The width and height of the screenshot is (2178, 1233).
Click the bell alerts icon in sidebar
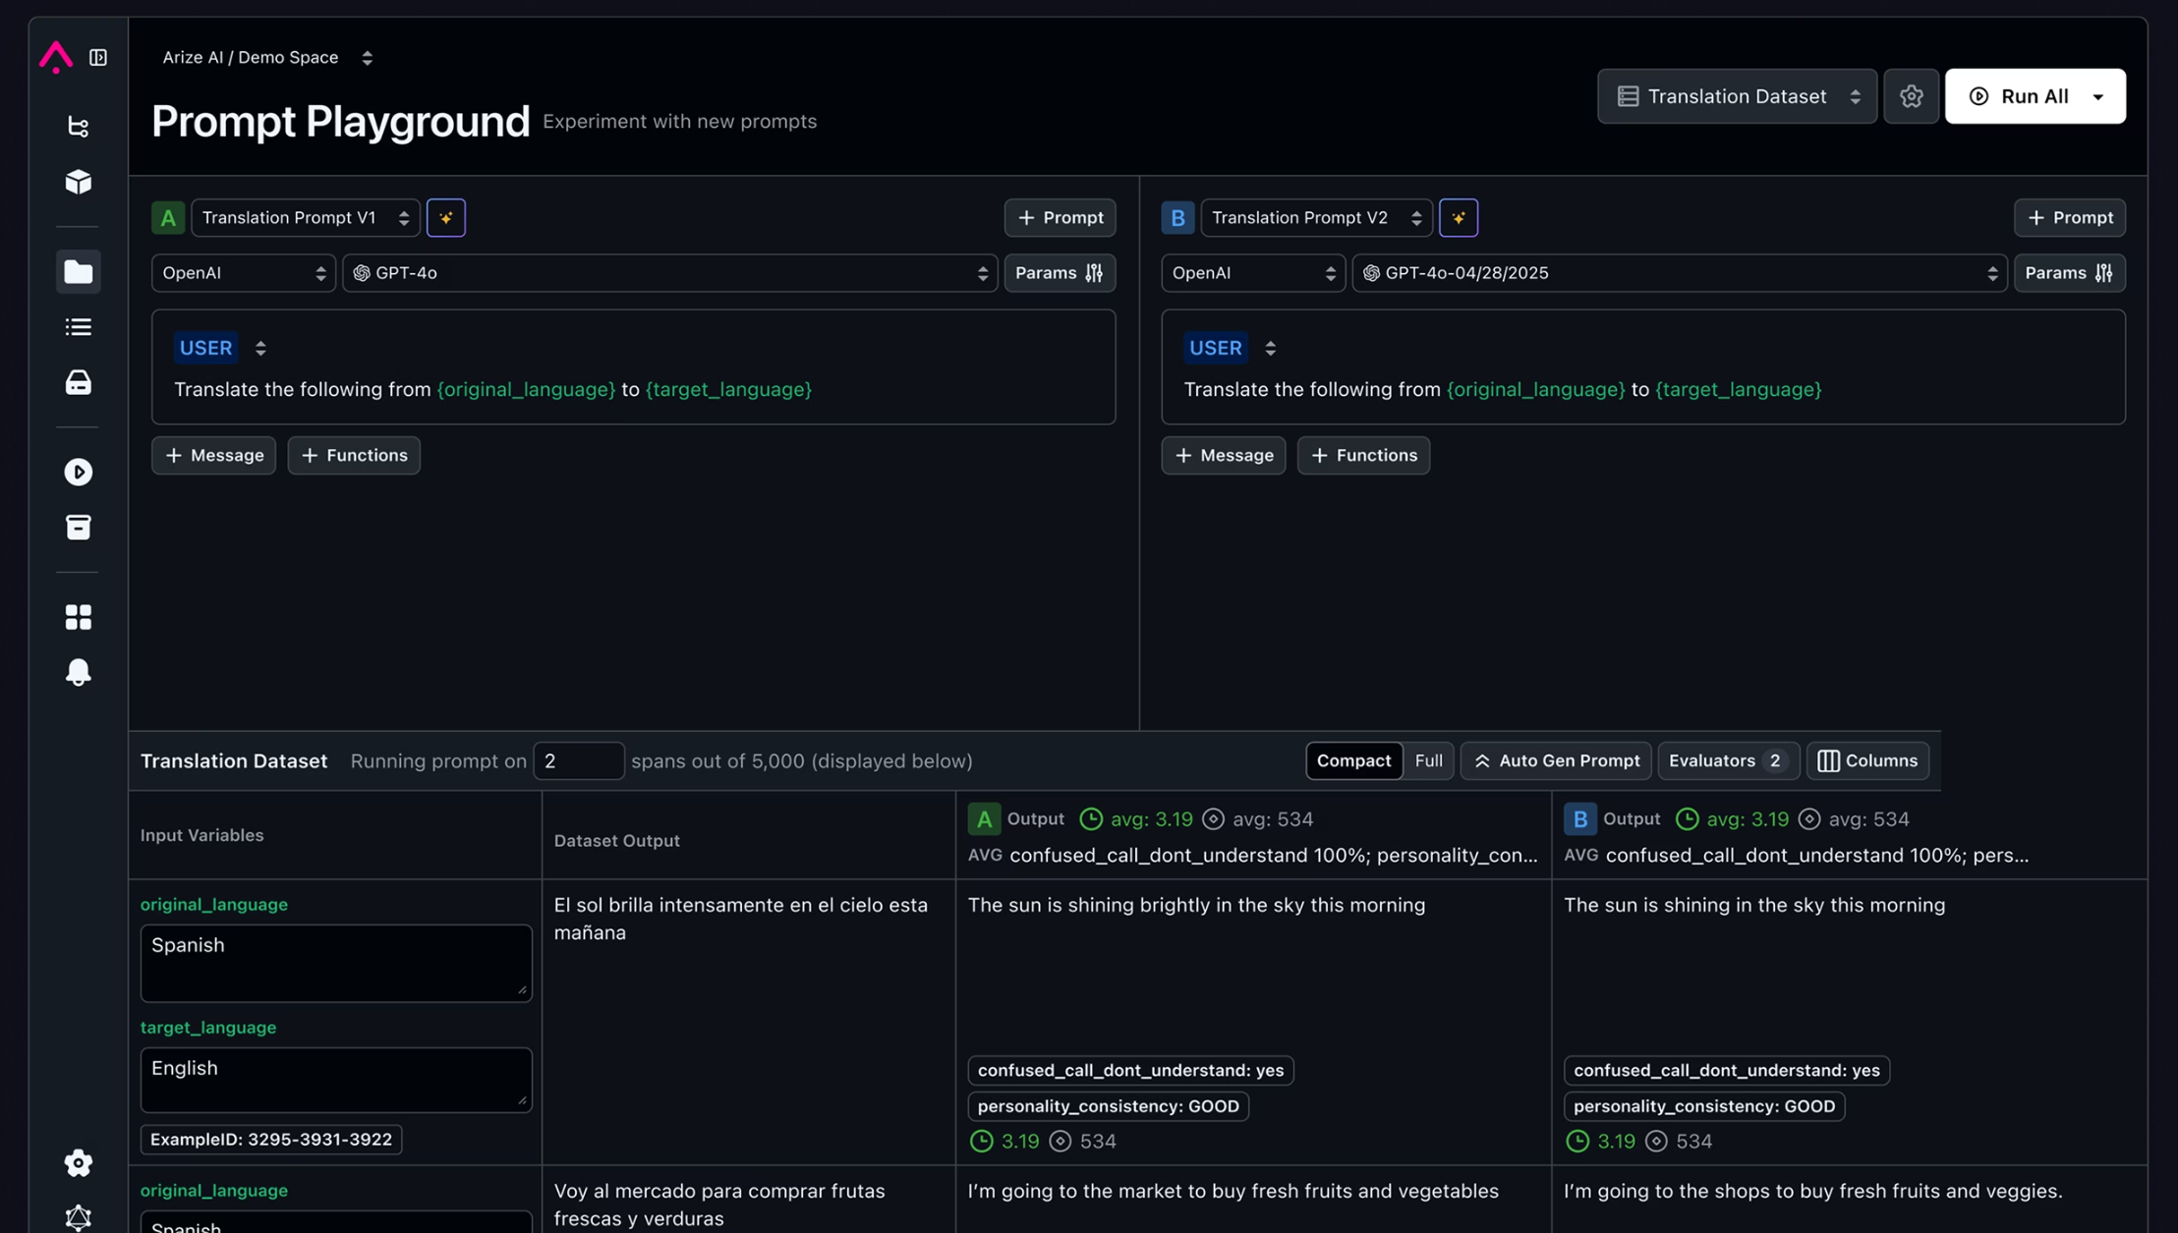click(x=79, y=673)
